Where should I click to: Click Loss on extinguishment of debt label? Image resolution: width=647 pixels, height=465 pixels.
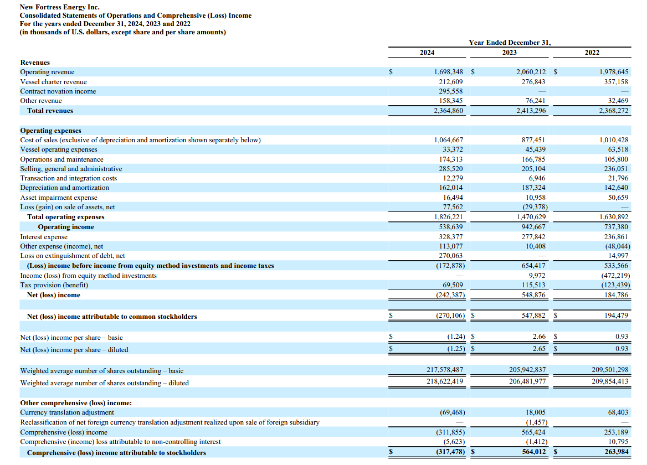73,256
